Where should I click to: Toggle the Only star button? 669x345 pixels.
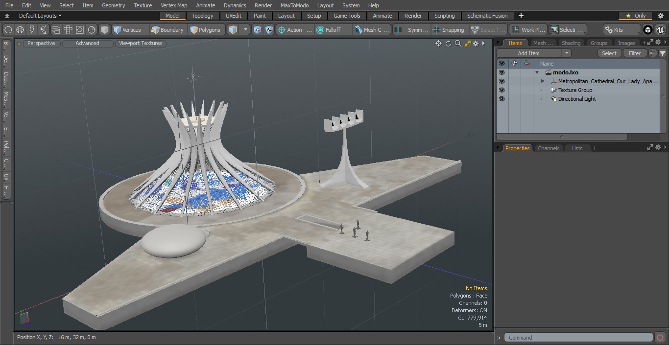click(x=636, y=16)
